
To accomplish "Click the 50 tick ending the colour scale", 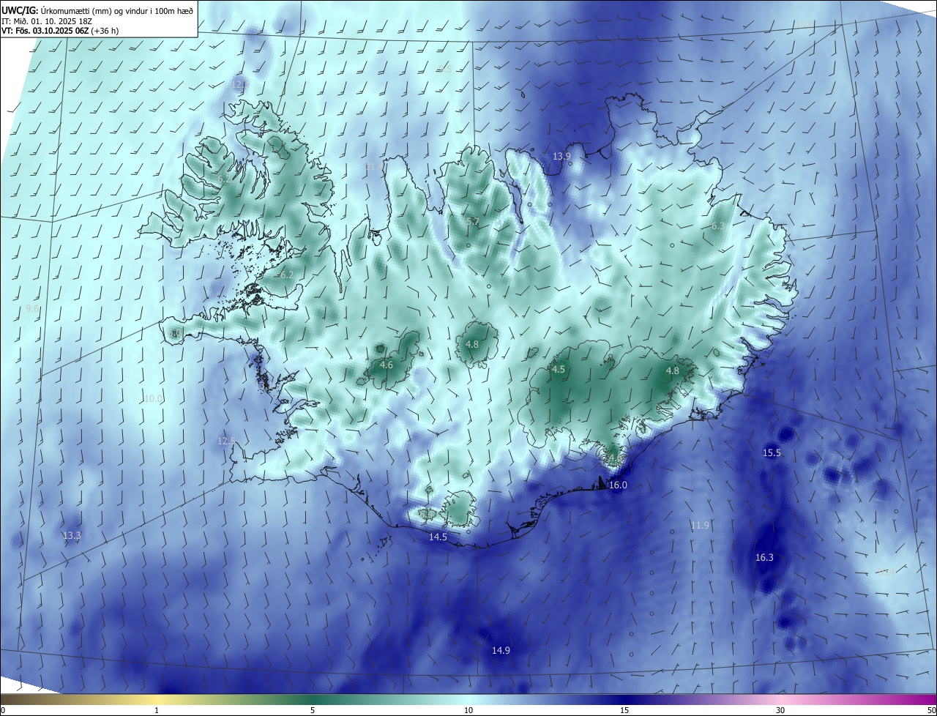I will 931,711.
